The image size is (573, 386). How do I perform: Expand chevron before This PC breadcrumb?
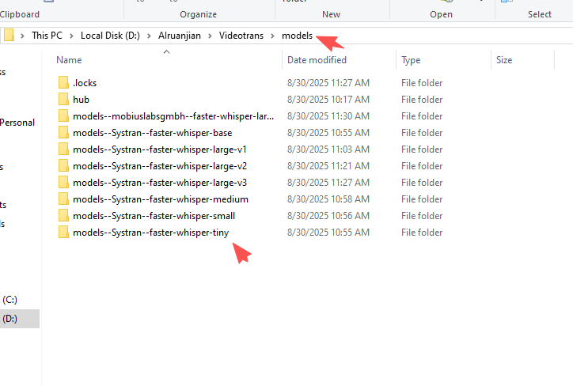tap(22, 36)
